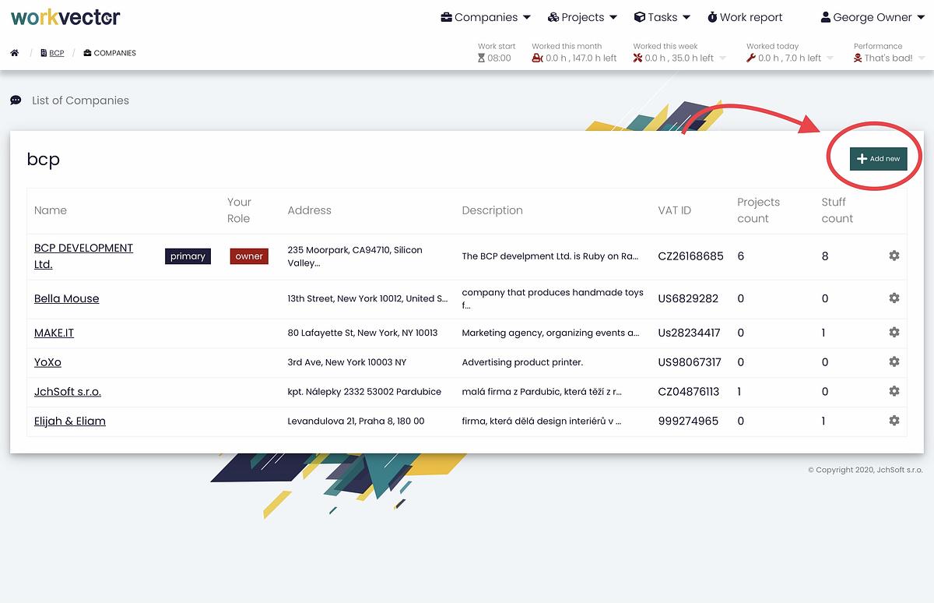The height and width of the screenshot is (603, 934).
Task: Click the Add new button
Action: [x=878, y=159]
